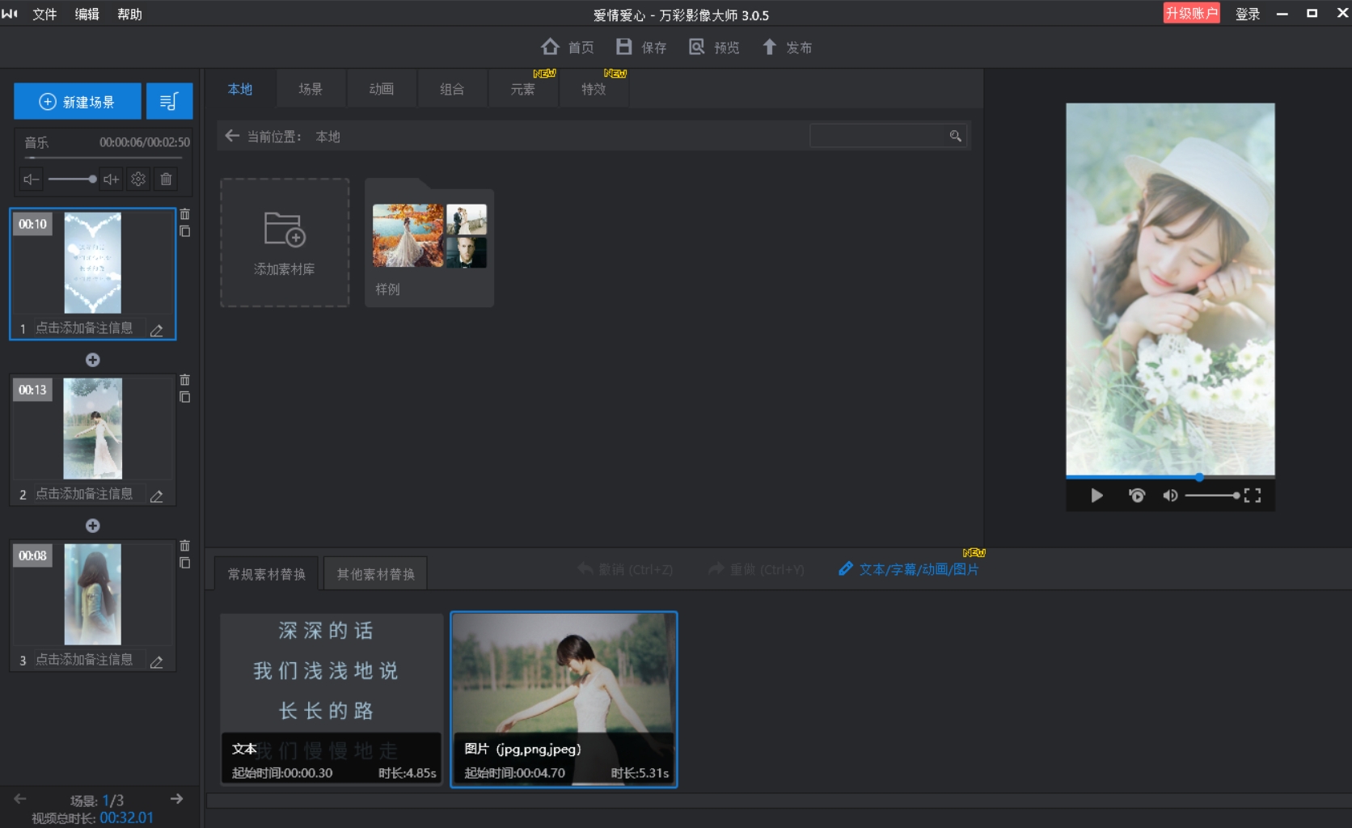Click the back arrow beside 当前位置

[232, 136]
